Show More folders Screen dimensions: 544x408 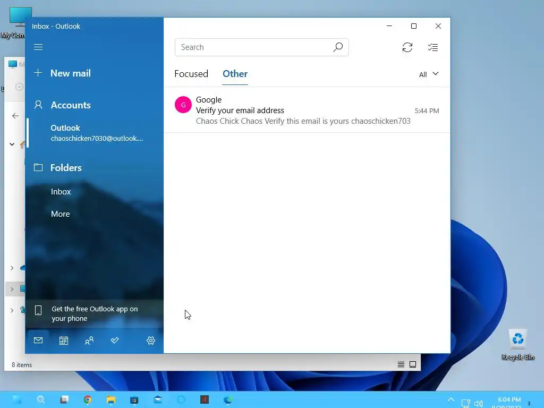61,214
